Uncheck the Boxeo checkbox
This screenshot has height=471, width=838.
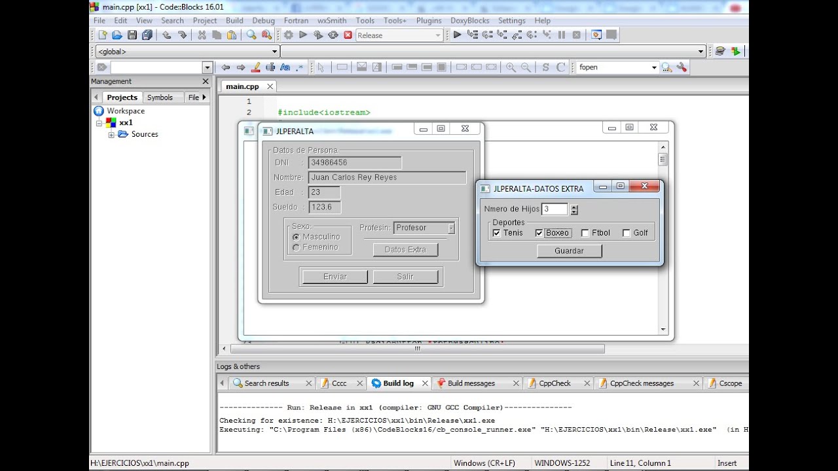pos(539,233)
